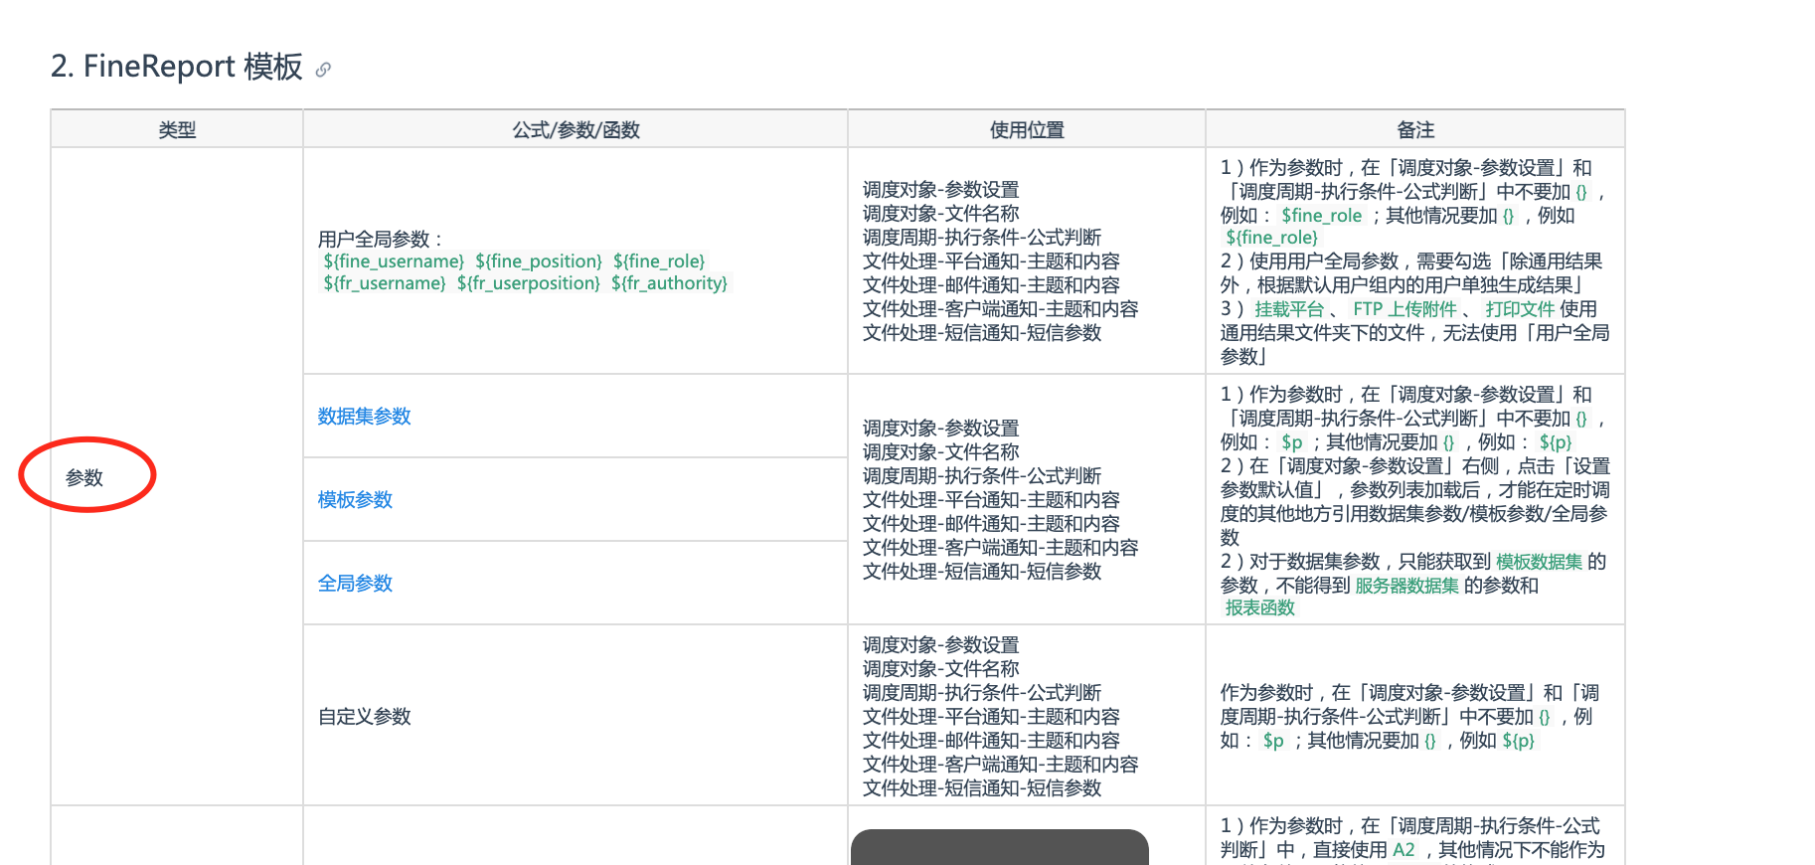Click the $fine_role example code without braces
The height and width of the screenshot is (865, 1815).
point(1321,216)
